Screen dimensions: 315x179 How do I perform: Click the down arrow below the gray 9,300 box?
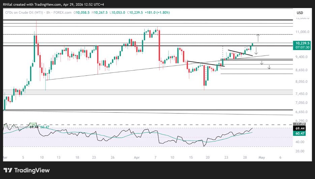262,62
